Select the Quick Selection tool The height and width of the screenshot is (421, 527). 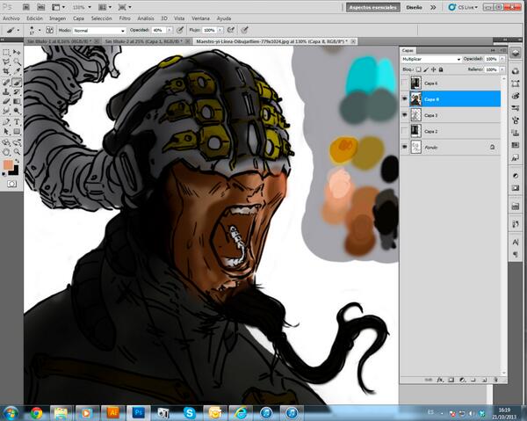pos(17,62)
